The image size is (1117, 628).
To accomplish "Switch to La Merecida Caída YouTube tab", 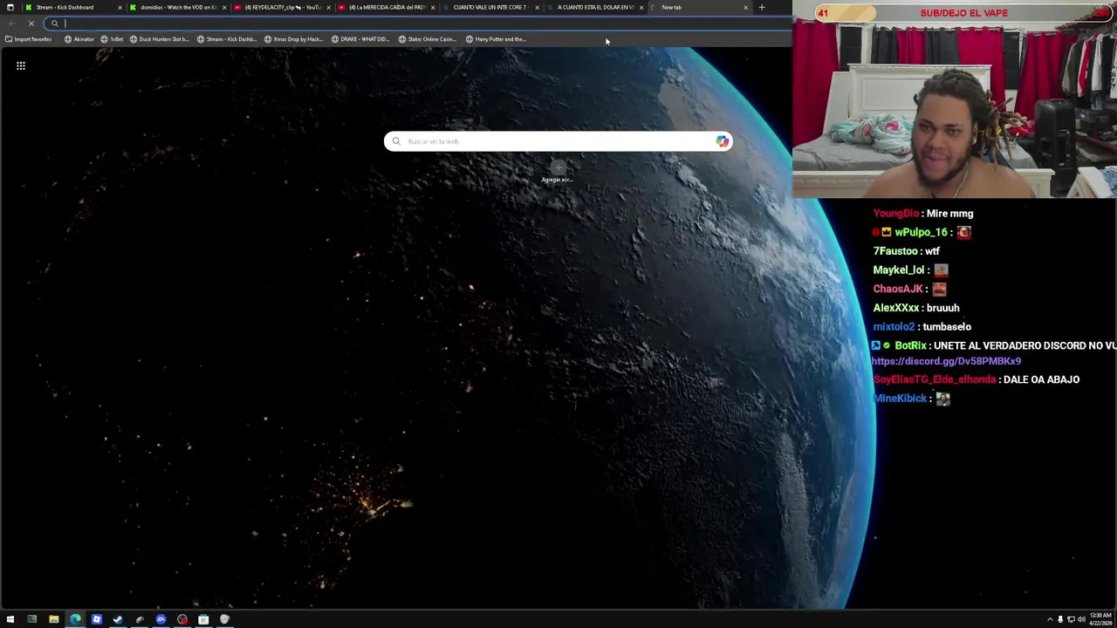I will click(387, 7).
